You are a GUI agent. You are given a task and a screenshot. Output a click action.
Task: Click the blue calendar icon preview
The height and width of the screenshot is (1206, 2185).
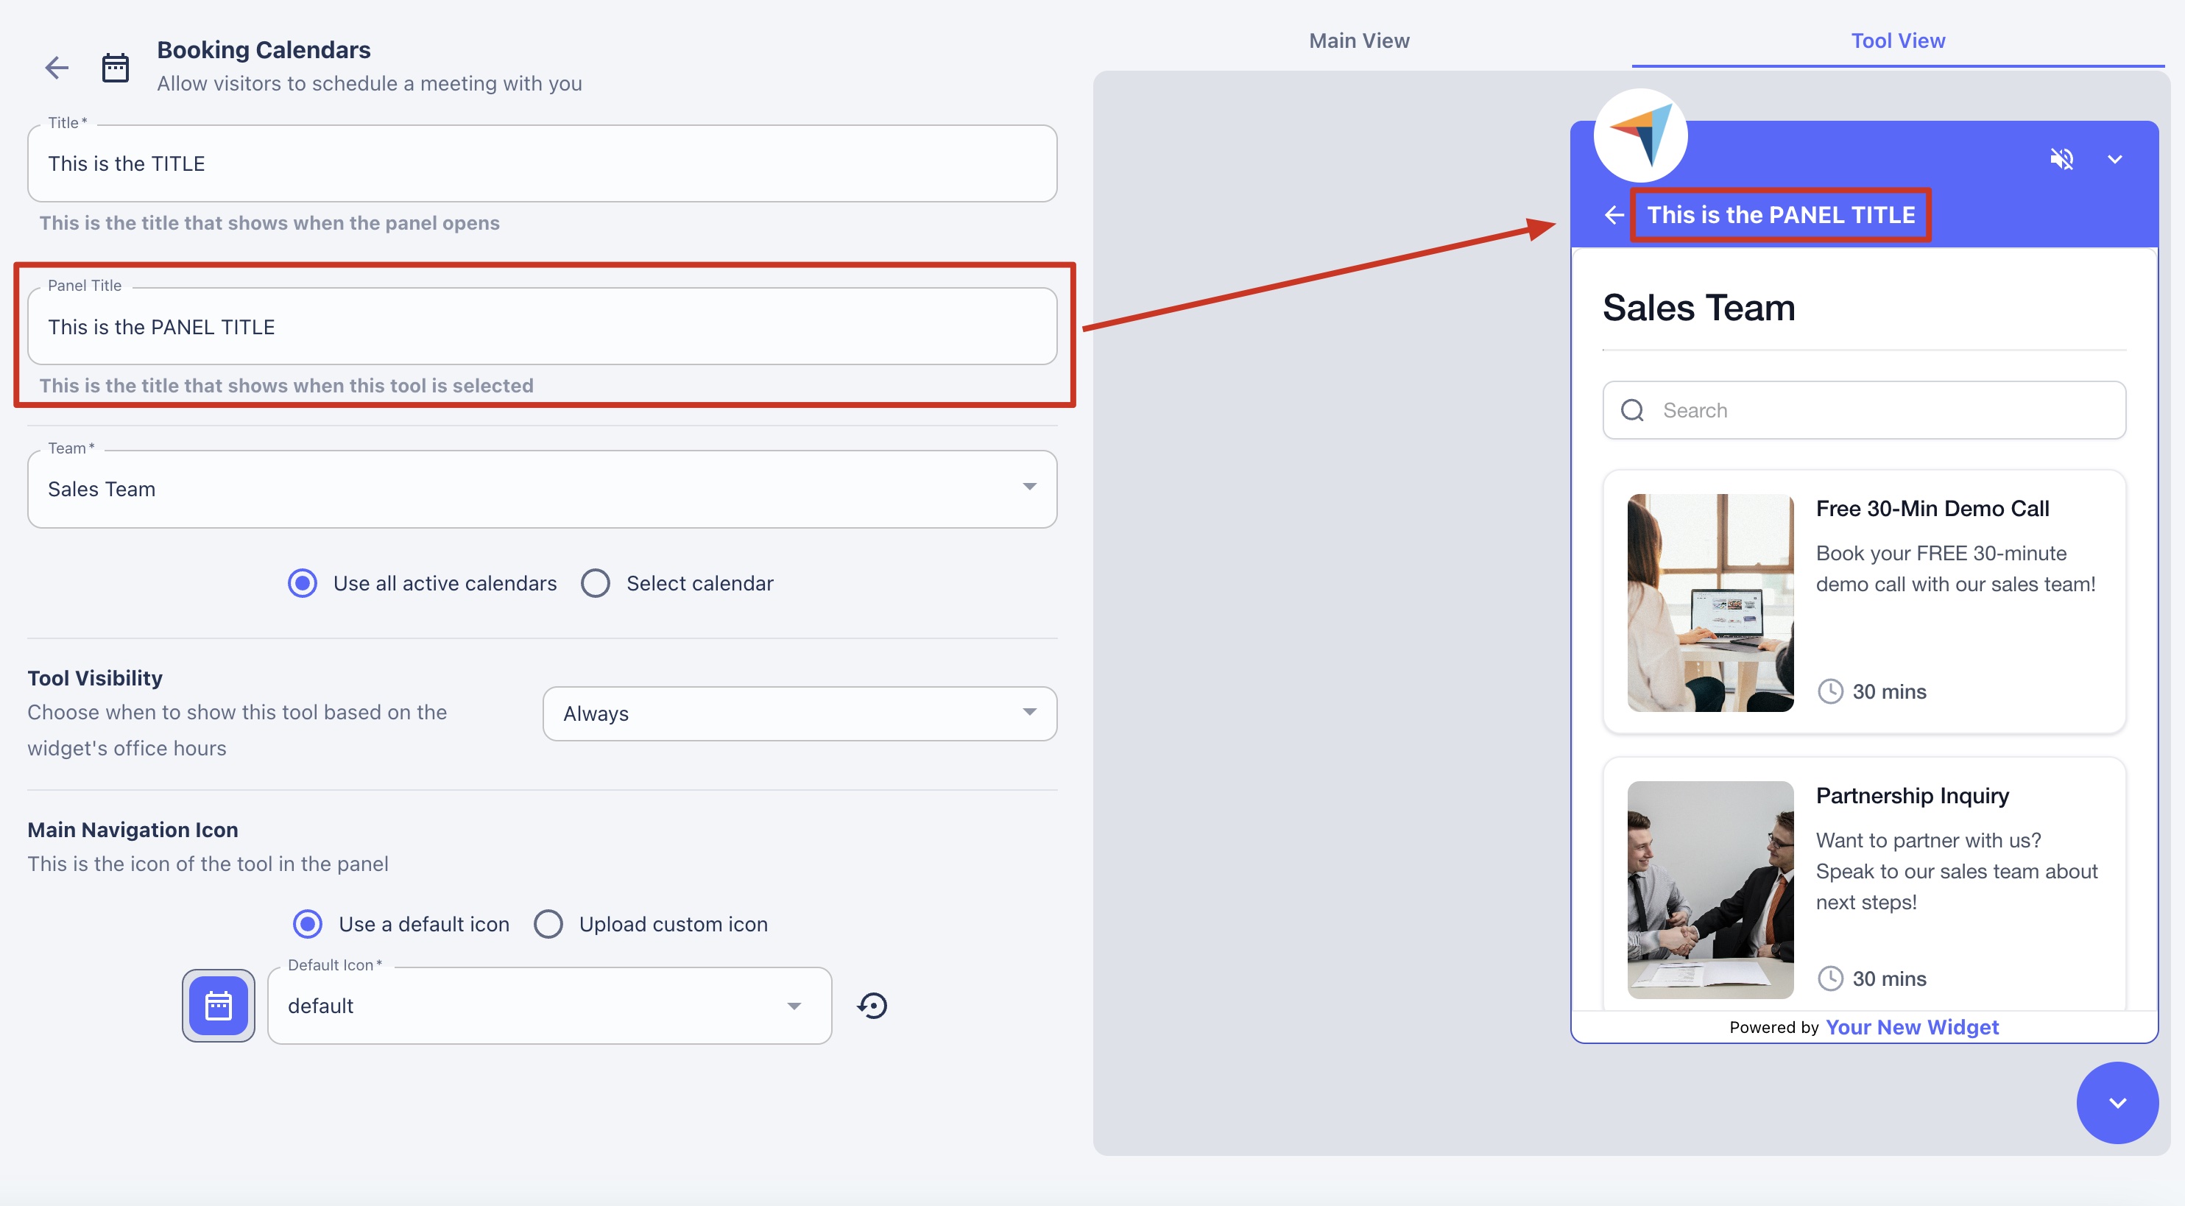218,1006
